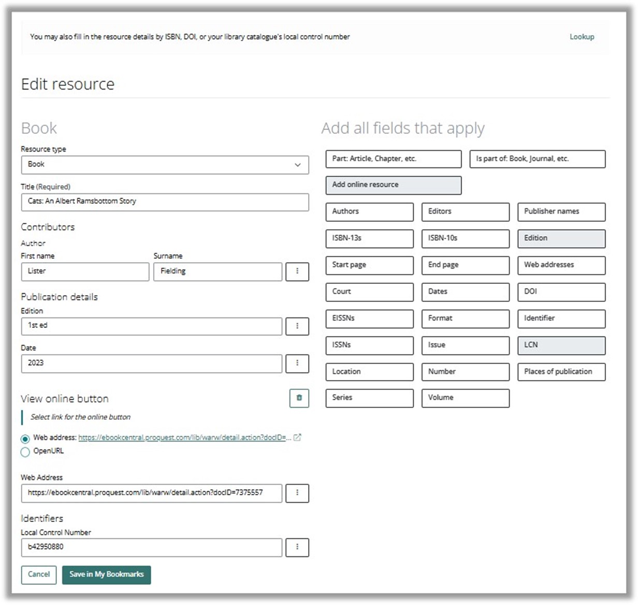
Task: Click Add online resource
Action: [x=393, y=185]
